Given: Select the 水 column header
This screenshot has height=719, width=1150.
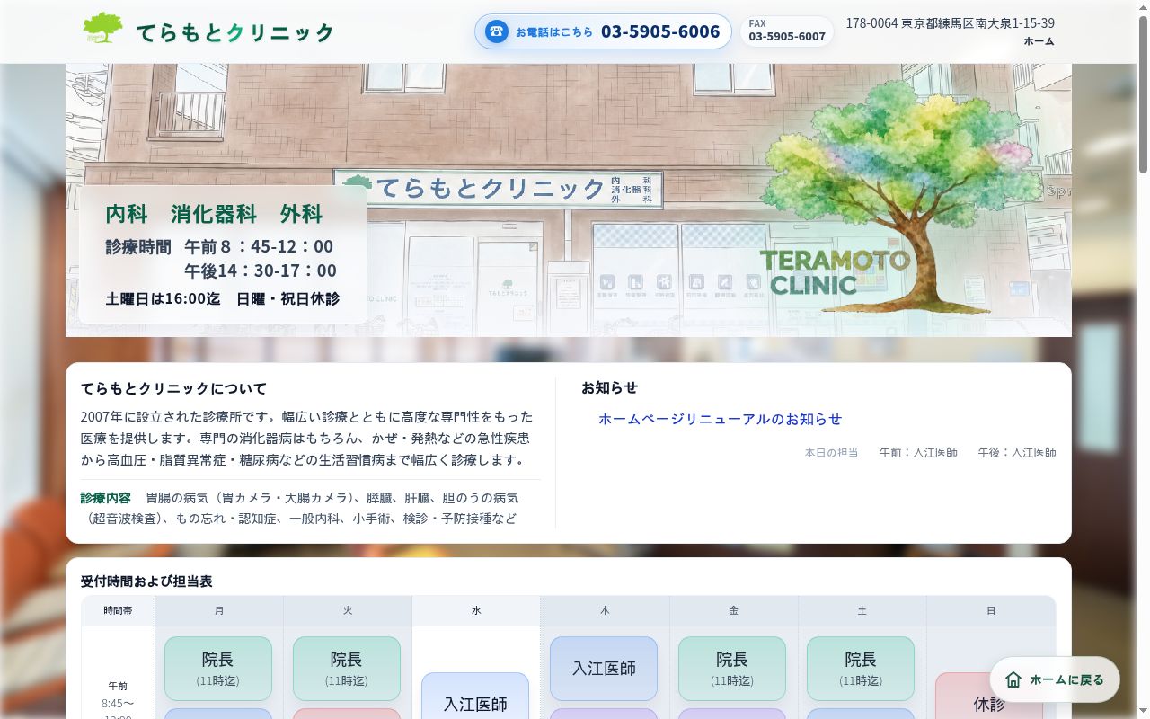Looking at the screenshot, I should 476,611.
